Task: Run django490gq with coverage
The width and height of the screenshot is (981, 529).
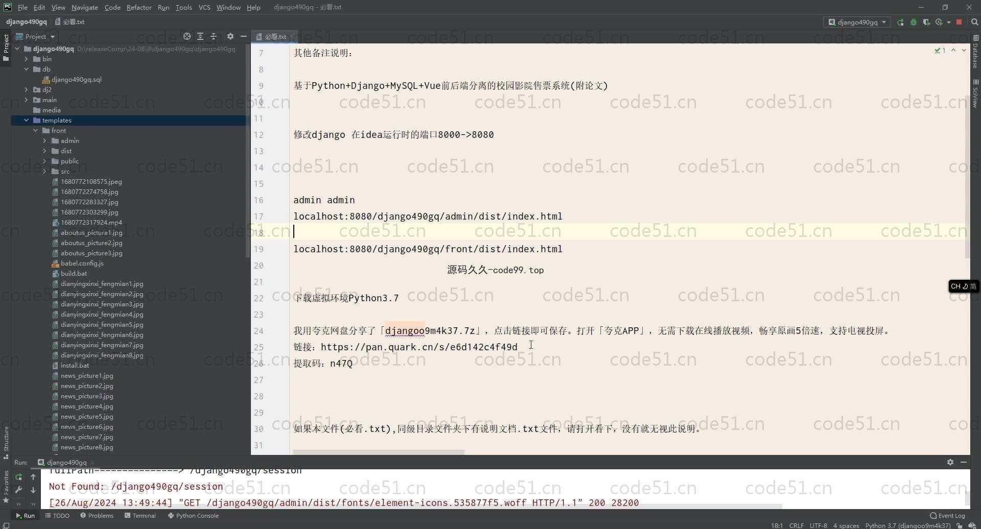Action: pos(926,22)
